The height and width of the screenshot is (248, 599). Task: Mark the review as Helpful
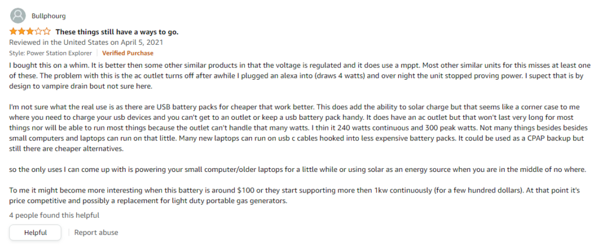point(35,233)
